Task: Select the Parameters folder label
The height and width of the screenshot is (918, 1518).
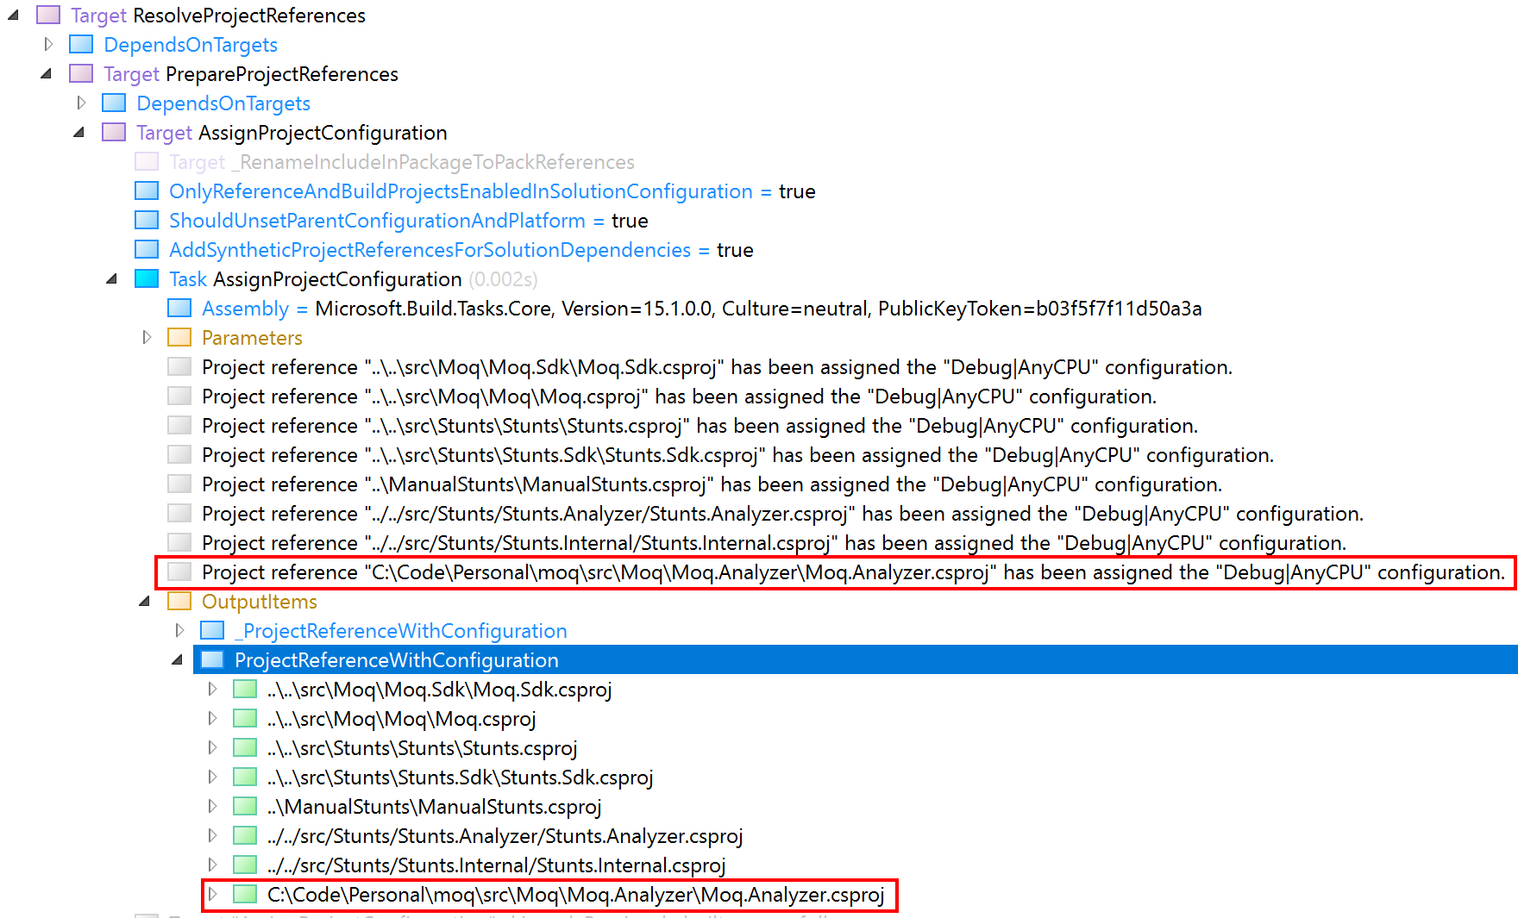Action: [x=252, y=338]
